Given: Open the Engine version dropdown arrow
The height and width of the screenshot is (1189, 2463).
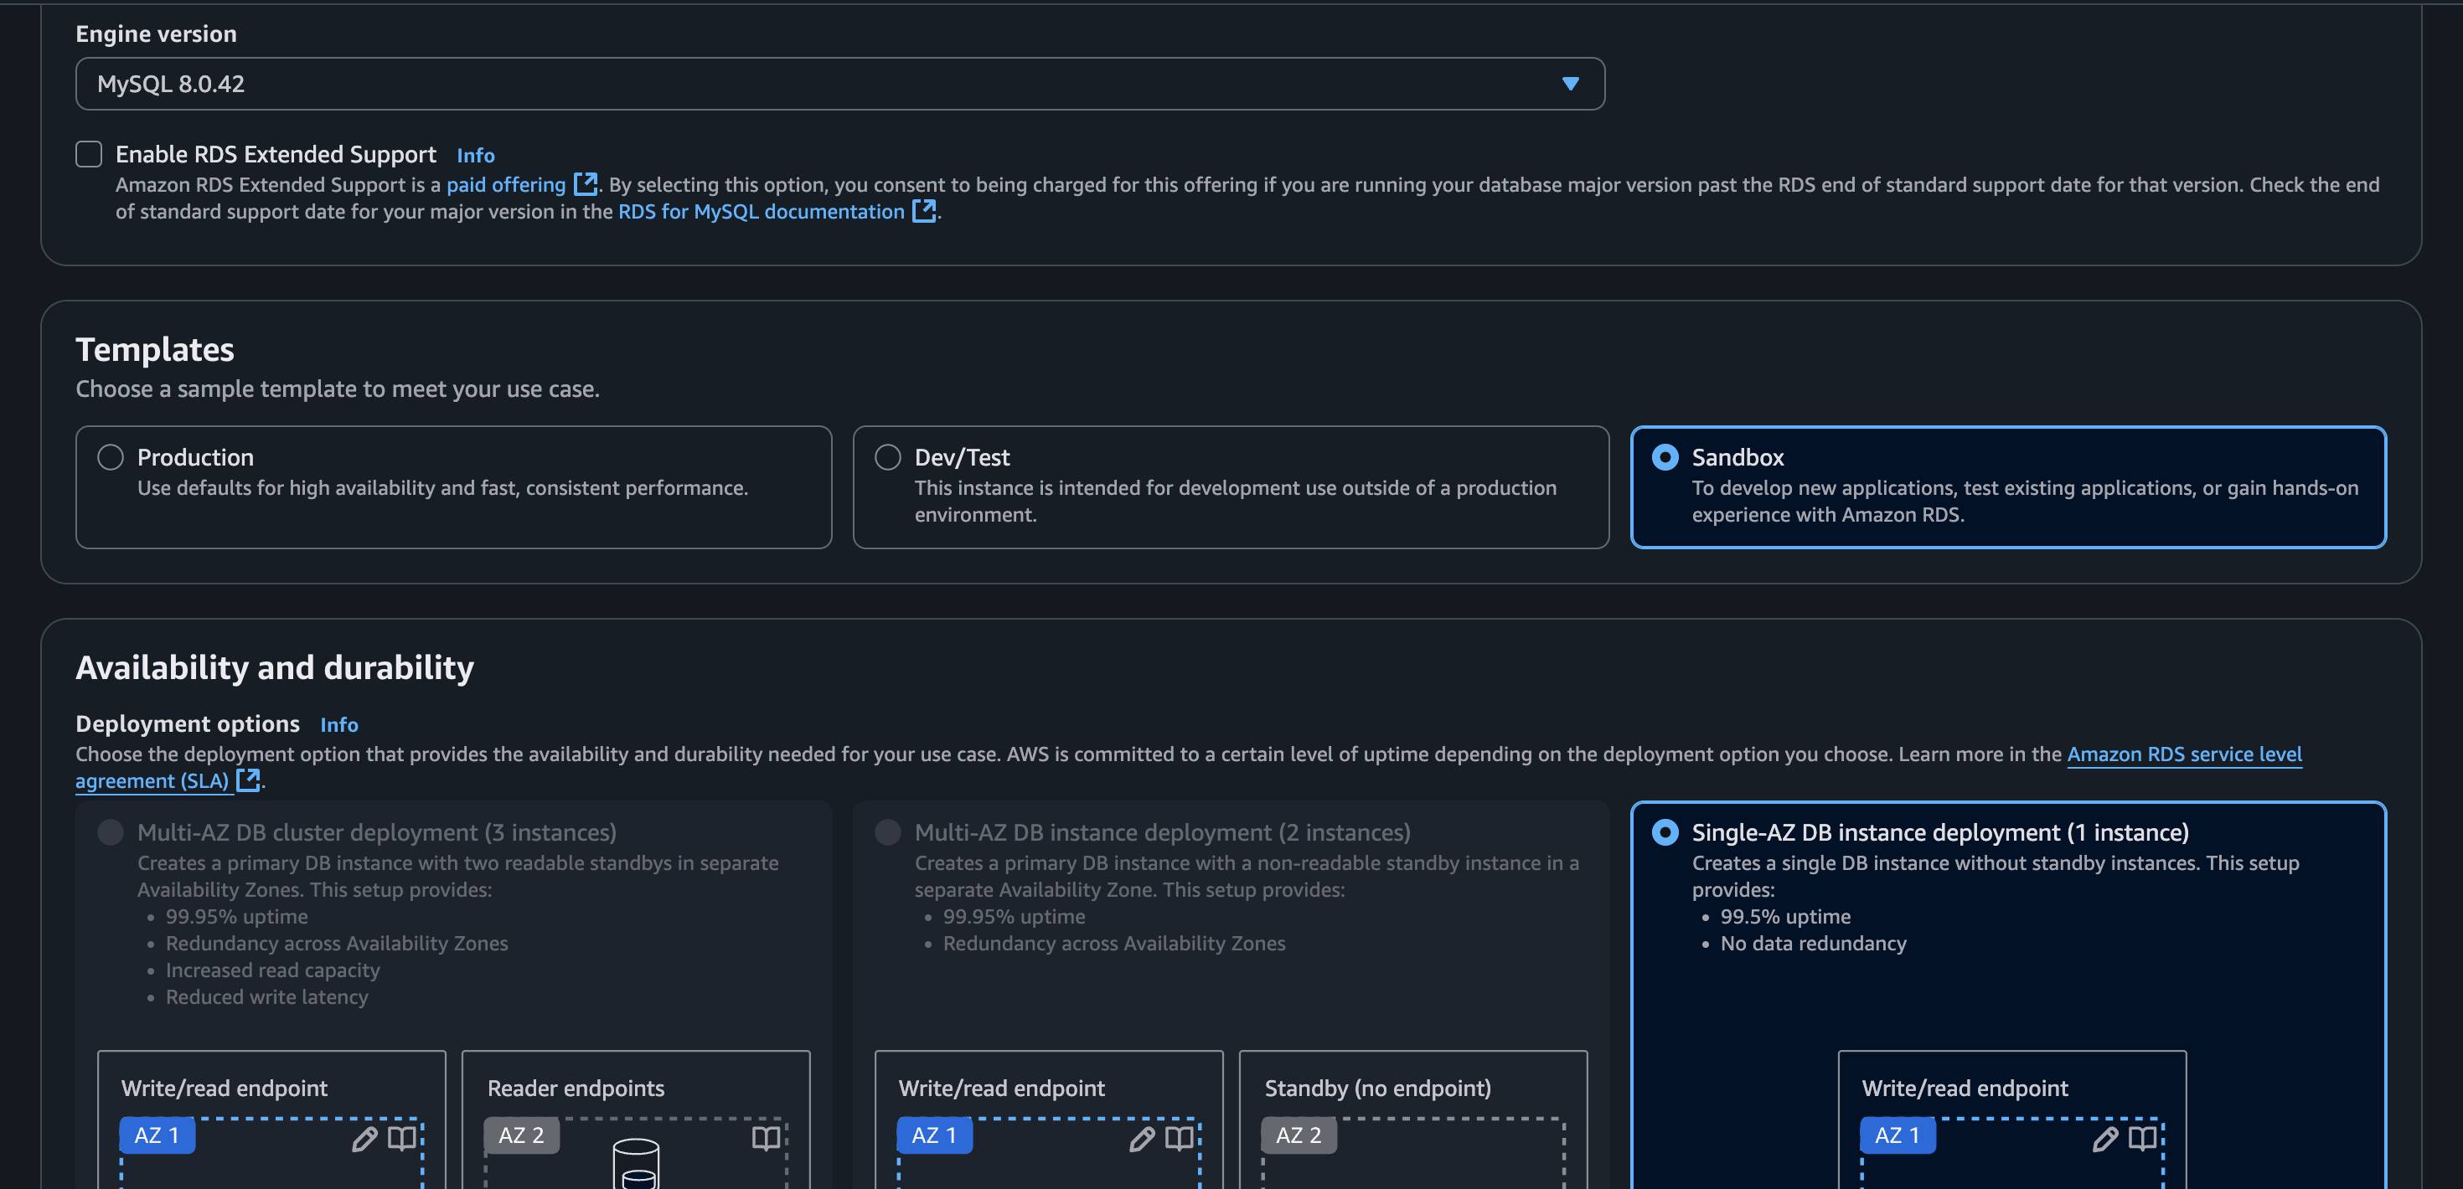Looking at the screenshot, I should (x=1569, y=84).
